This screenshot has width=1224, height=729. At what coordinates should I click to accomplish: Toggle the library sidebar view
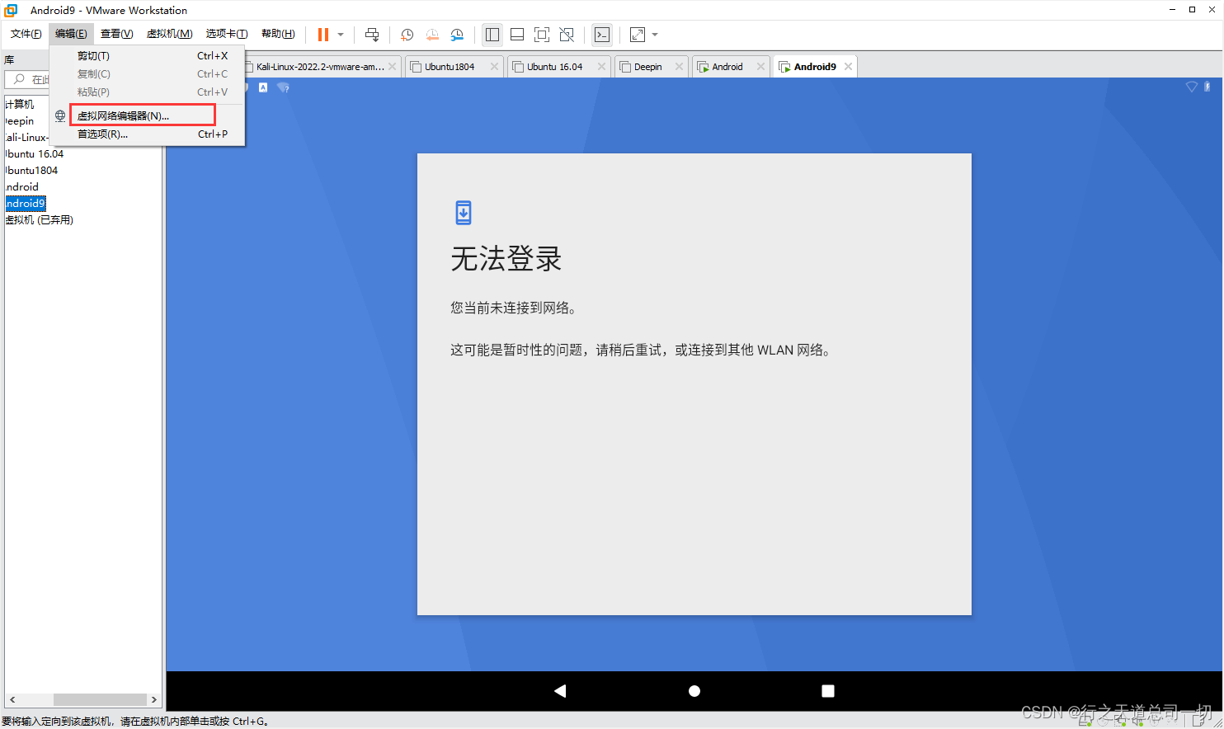(x=492, y=35)
